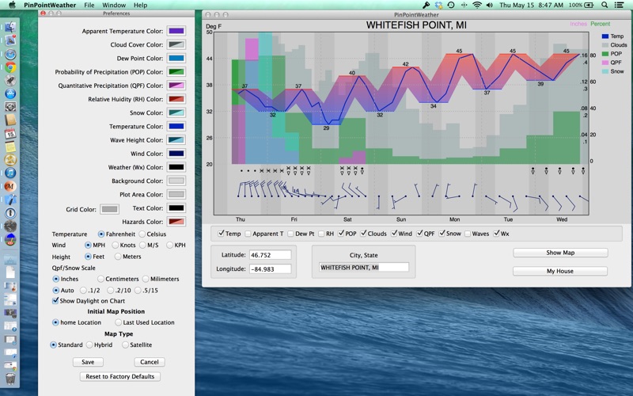Image resolution: width=633 pixels, height=396 pixels.
Task: Toggle the Clouds checkbox
Action: coord(363,233)
